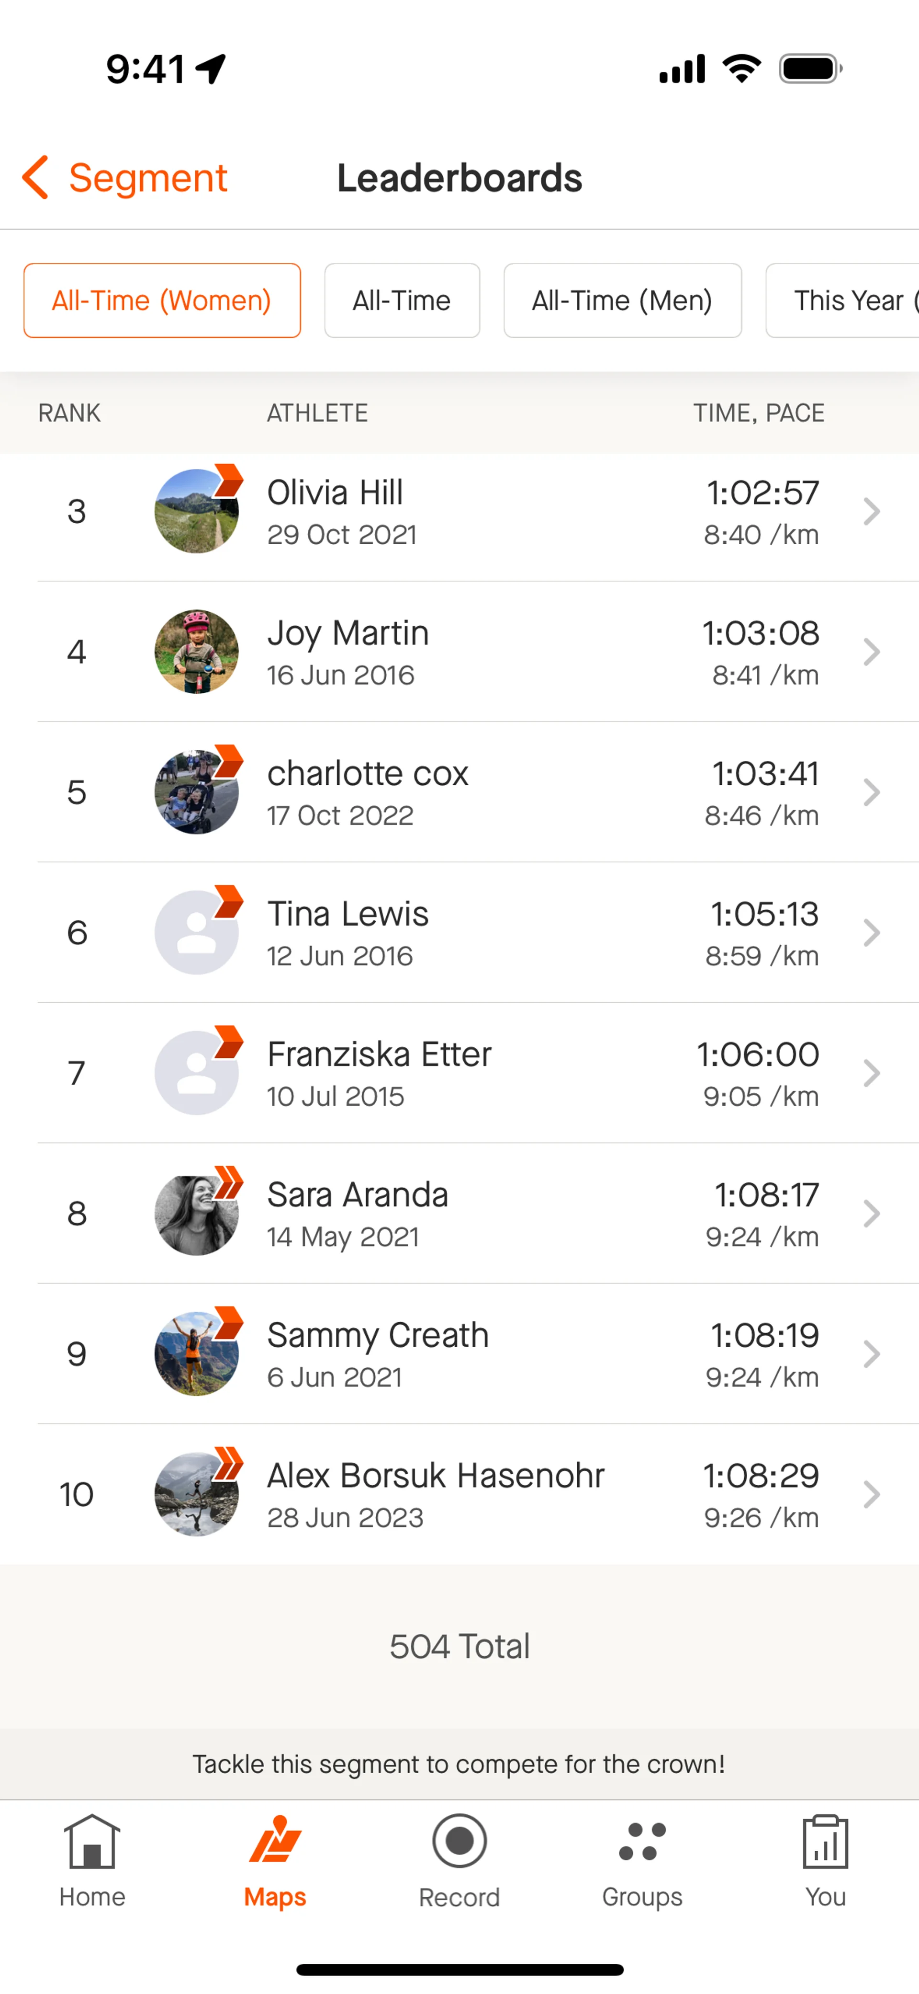Tap Tina Lewis's default avatar icon
This screenshot has height=1994, width=919.
(x=197, y=932)
